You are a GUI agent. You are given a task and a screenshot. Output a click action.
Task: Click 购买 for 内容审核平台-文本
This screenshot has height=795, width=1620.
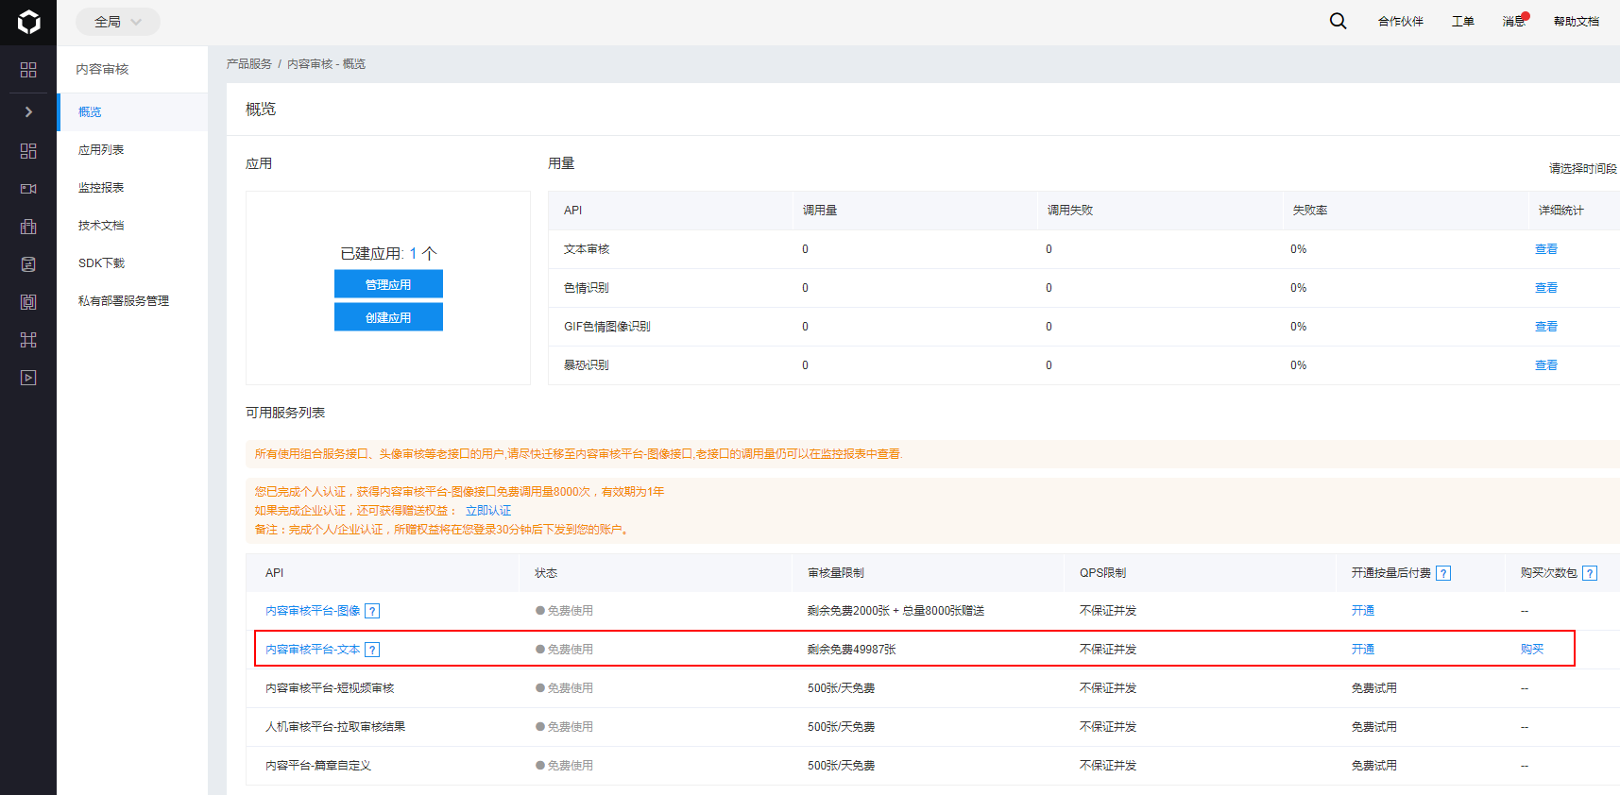[1531, 650]
